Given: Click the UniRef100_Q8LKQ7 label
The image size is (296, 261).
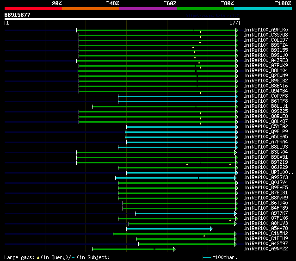Looking at the screenshot, I should [265, 122].
